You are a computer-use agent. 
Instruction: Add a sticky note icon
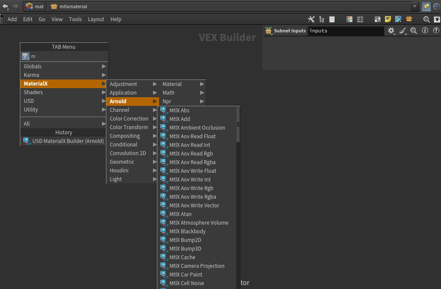[x=388, y=19]
